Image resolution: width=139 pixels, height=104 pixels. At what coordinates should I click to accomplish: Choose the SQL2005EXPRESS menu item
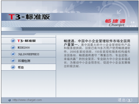point(29,54)
